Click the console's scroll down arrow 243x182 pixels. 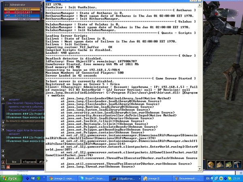(x=200, y=169)
